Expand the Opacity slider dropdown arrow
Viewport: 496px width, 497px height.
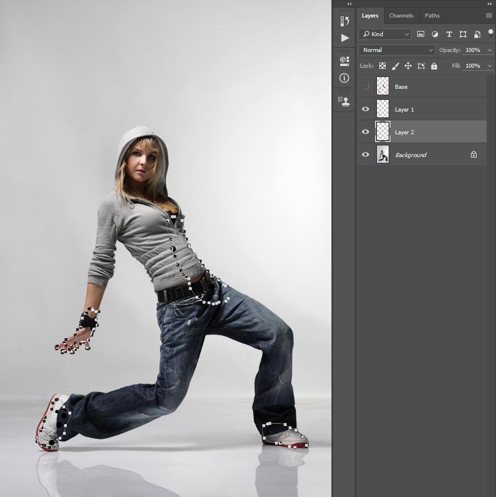(x=489, y=50)
